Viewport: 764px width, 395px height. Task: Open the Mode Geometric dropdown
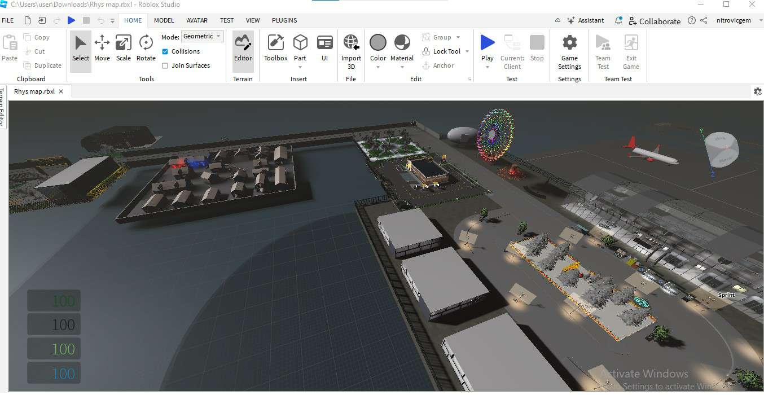pyautogui.click(x=203, y=36)
